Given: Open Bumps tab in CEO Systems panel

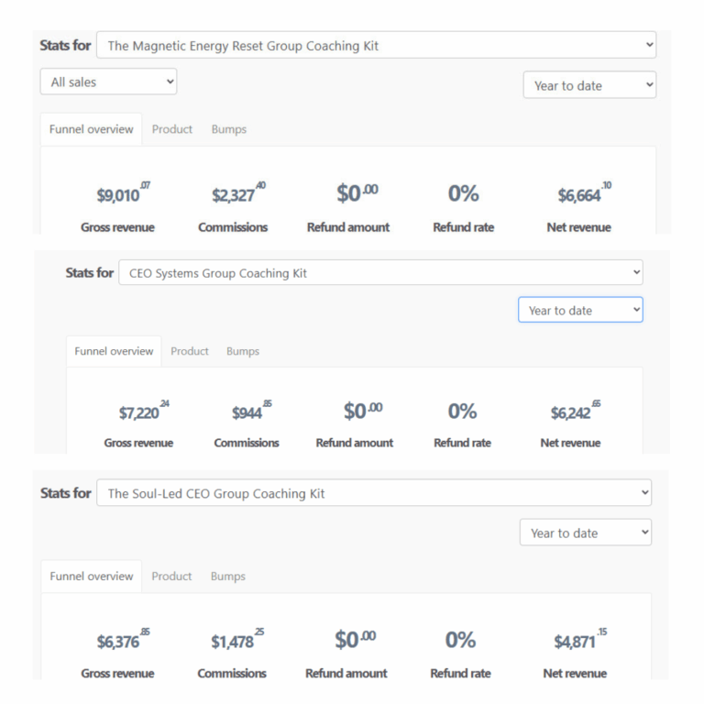Looking at the screenshot, I should tap(243, 351).
